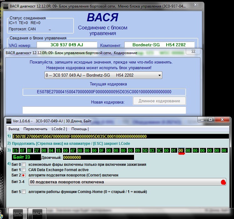Open the control module selection combo box
Image resolution: width=234 pixels, height=219 pixels.
(x=103, y=75)
